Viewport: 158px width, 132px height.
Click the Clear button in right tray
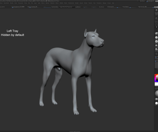coord(156,23)
